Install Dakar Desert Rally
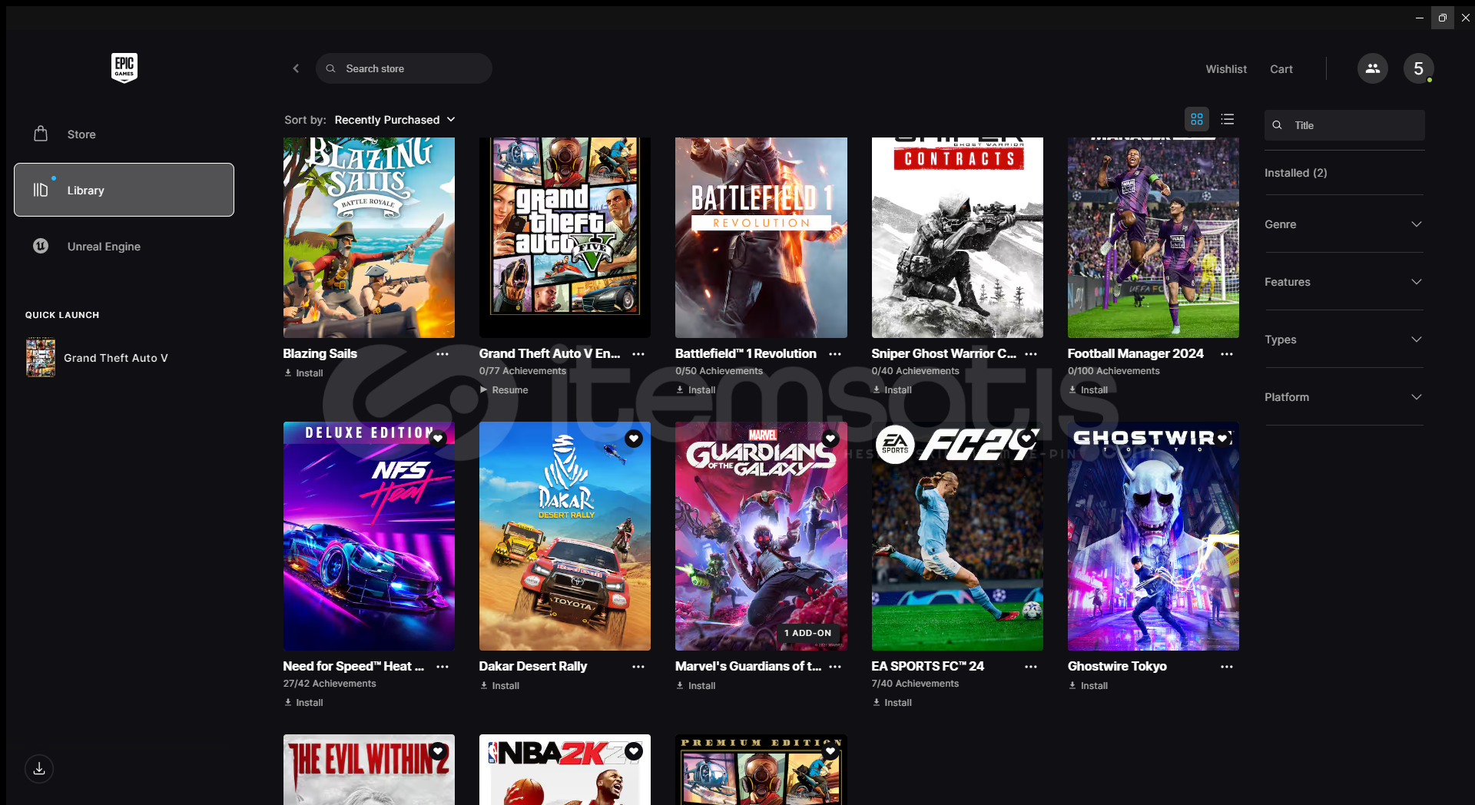This screenshot has width=1475, height=805. tap(500, 686)
